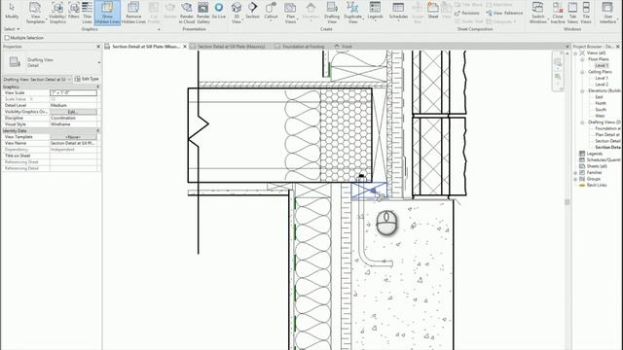Image resolution: width=623 pixels, height=350 pixels.
Task: Expand the Groups node
Action: tap(575, 179)
